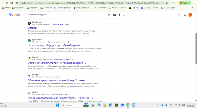Reload the page with the refresh icon
The height and width of the screenshot is (108, 197).
click(x=7, y=3)
